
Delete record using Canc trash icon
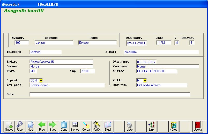coord(64,126)
